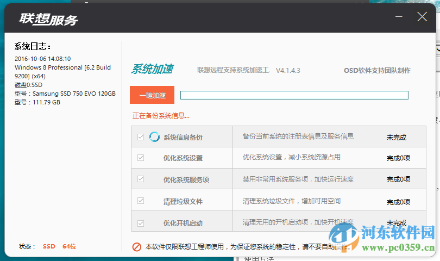This screenshot has height=261, width=440.
Task: Click the spinning progress icon beside 系统信息备份
Action: tap(154, 137)
